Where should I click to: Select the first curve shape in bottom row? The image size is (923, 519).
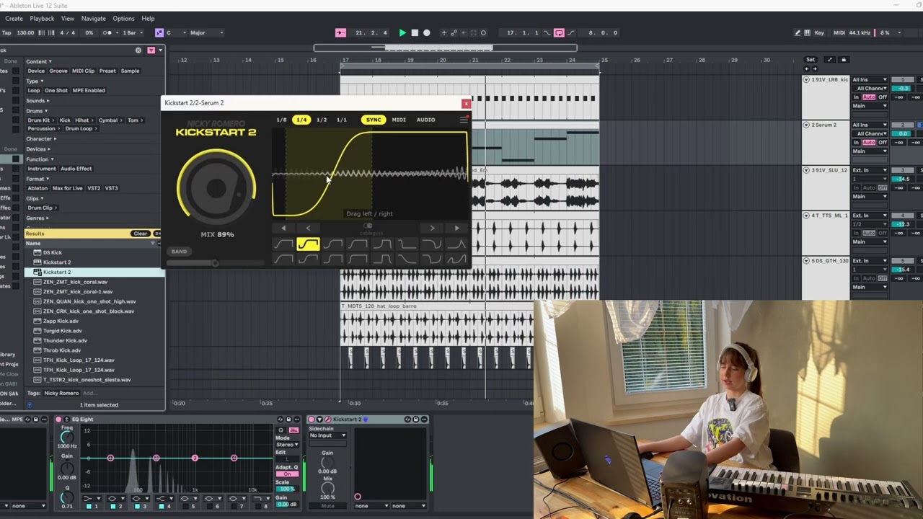[x=283, y=259]
